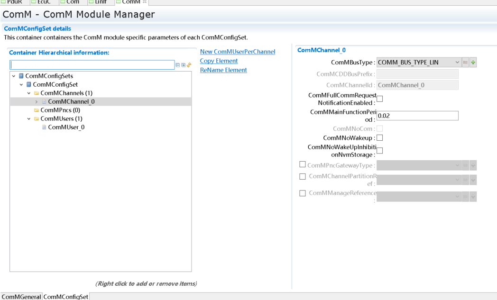Screen dimensions: 497x300
Task: Enable the ComMPncGatewayType optional checkbox
Action: (303, 165)
